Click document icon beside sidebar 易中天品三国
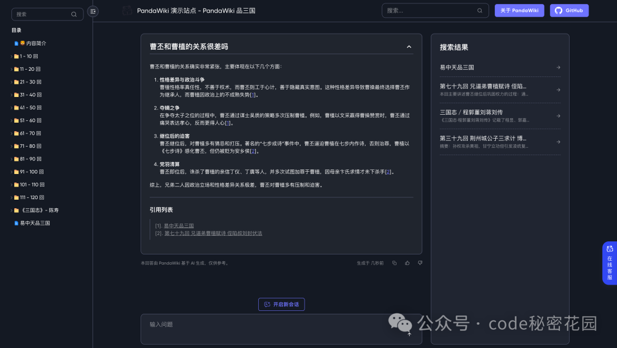This screenshot has width=617, height=348. point(16,223)
